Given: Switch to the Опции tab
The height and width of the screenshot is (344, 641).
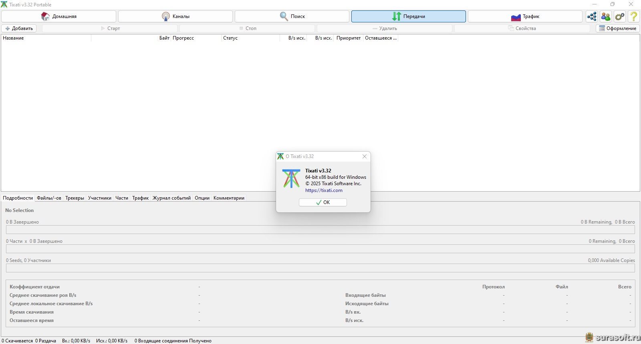Looking at the screenshot, I should click(202, 198).
